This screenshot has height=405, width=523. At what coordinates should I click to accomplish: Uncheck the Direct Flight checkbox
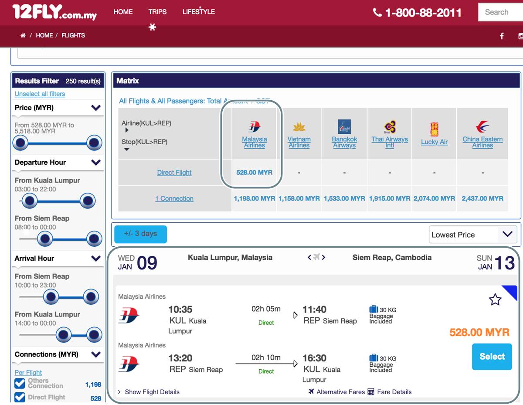[x=20, y=397]
